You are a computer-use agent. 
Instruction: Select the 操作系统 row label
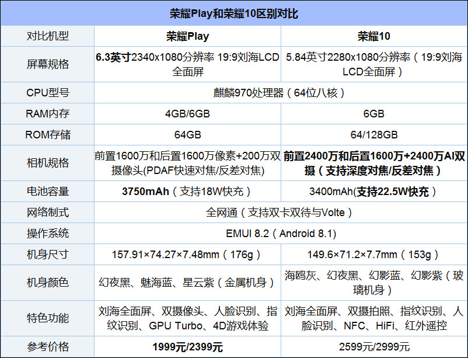48,234
